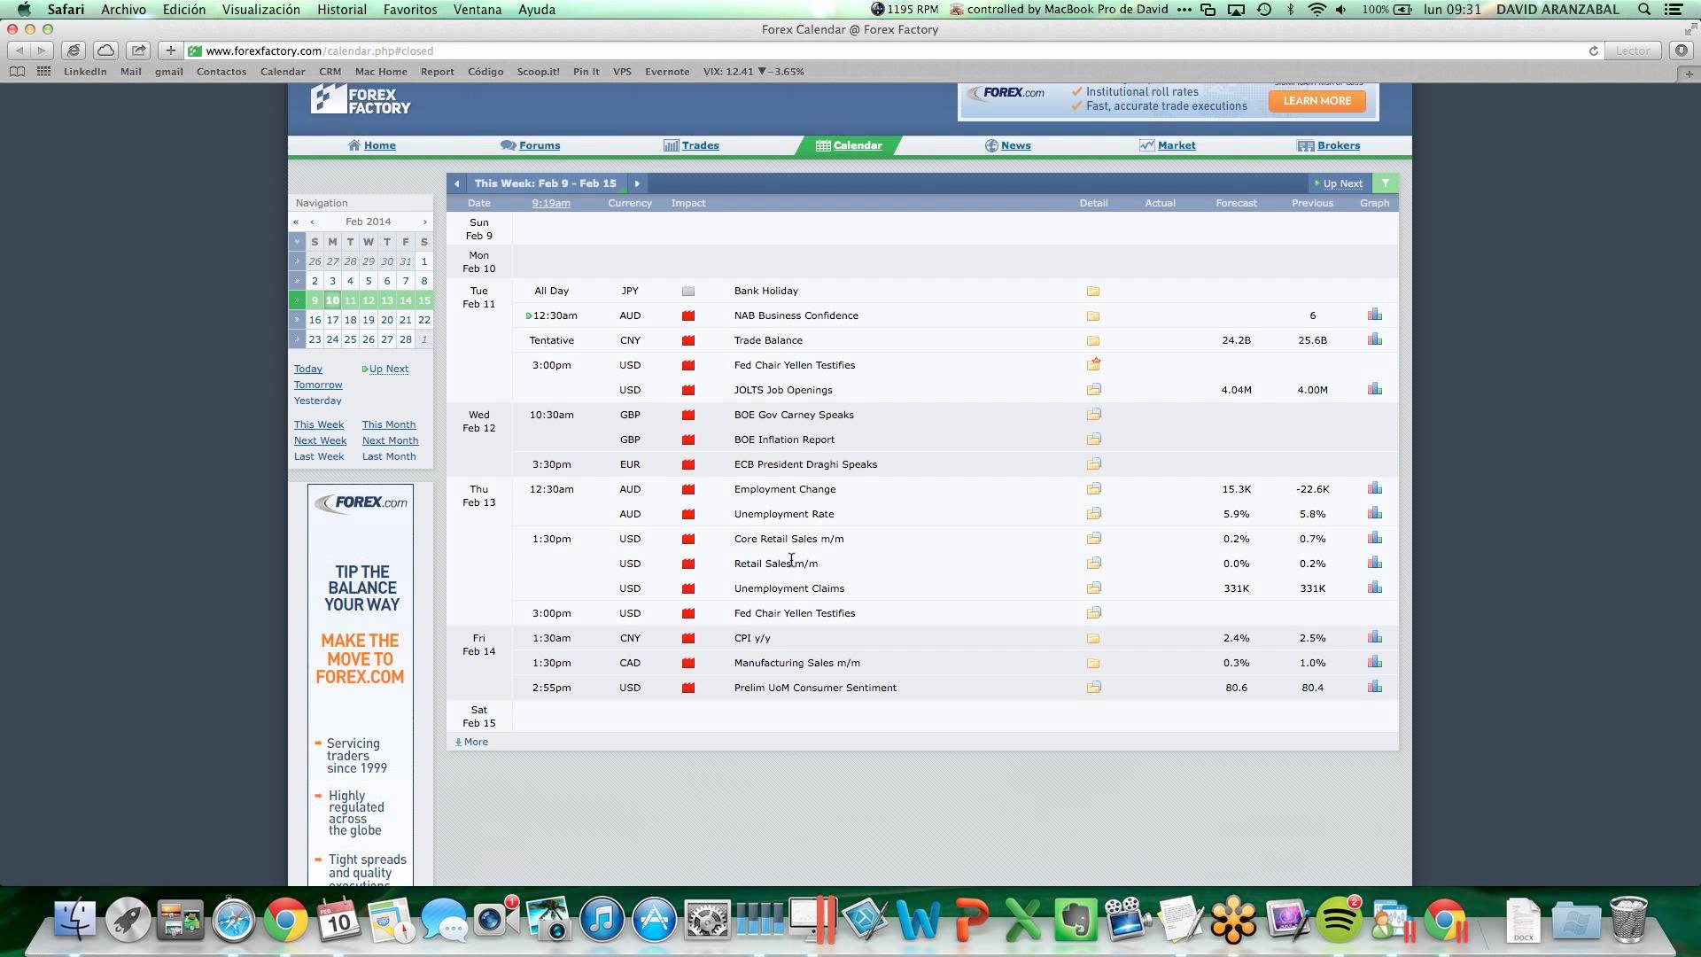
Task: Open Historial menu in menu bar
Action: (x=341, y=10)
